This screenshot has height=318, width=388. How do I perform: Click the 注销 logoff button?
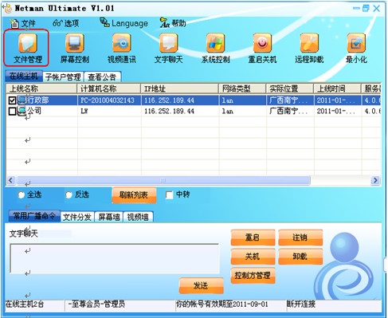coord(300,238)
